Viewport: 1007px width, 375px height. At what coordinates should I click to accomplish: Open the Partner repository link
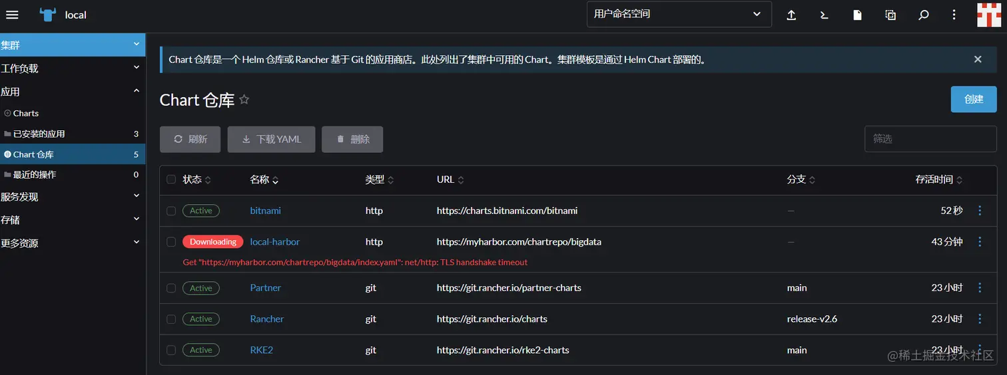coord(265,288)
